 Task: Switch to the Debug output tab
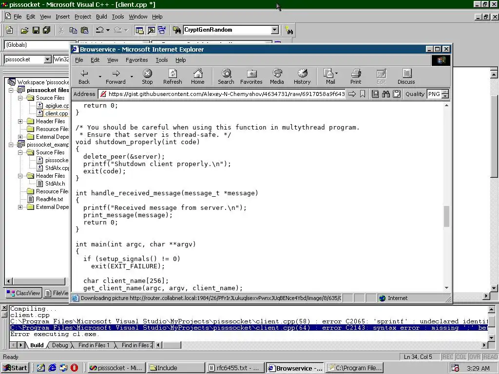tap(60, 345)
